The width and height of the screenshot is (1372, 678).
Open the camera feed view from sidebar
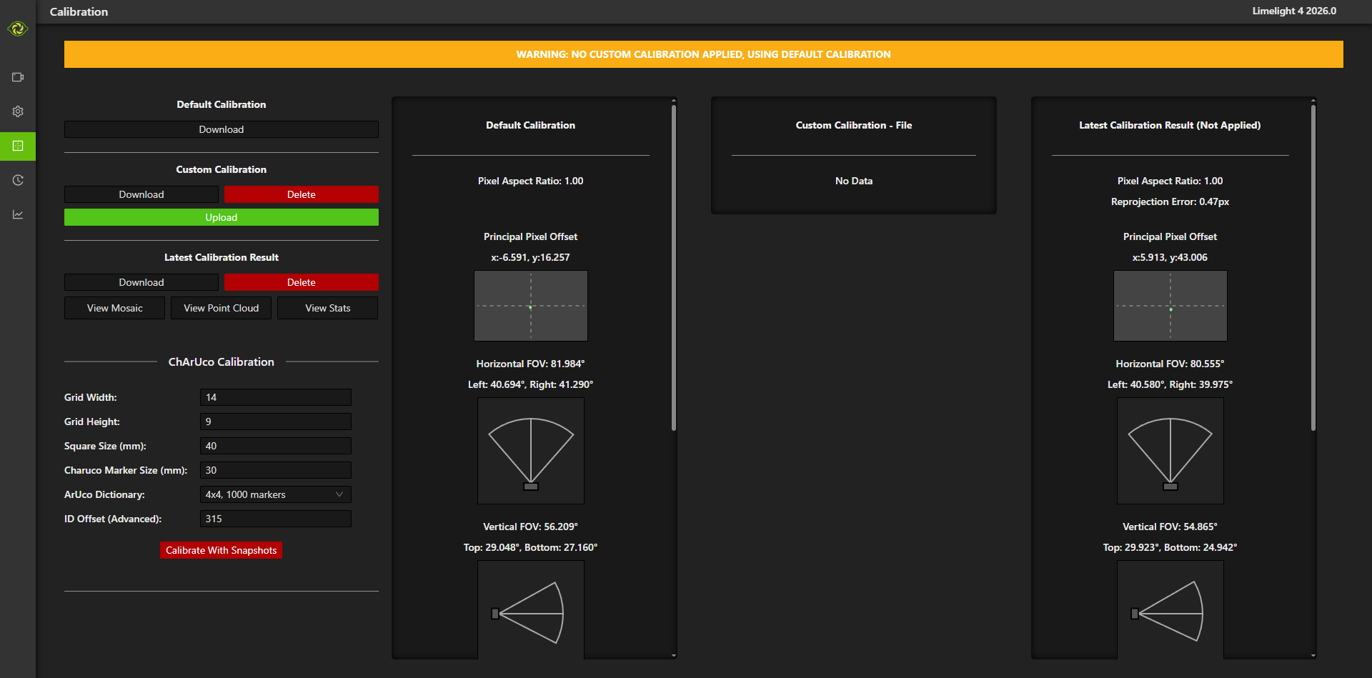[18, 76]
